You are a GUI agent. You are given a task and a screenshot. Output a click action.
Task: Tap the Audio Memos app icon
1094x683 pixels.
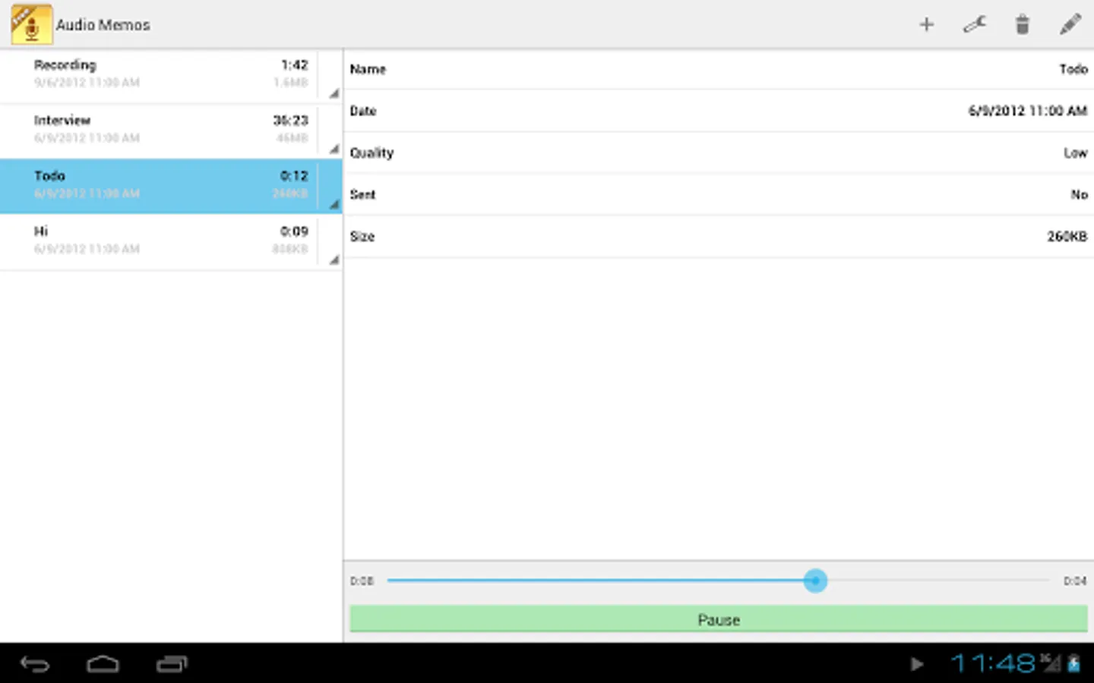(31, 24)
